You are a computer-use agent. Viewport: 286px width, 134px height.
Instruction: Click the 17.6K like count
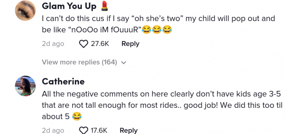point(99,130)
